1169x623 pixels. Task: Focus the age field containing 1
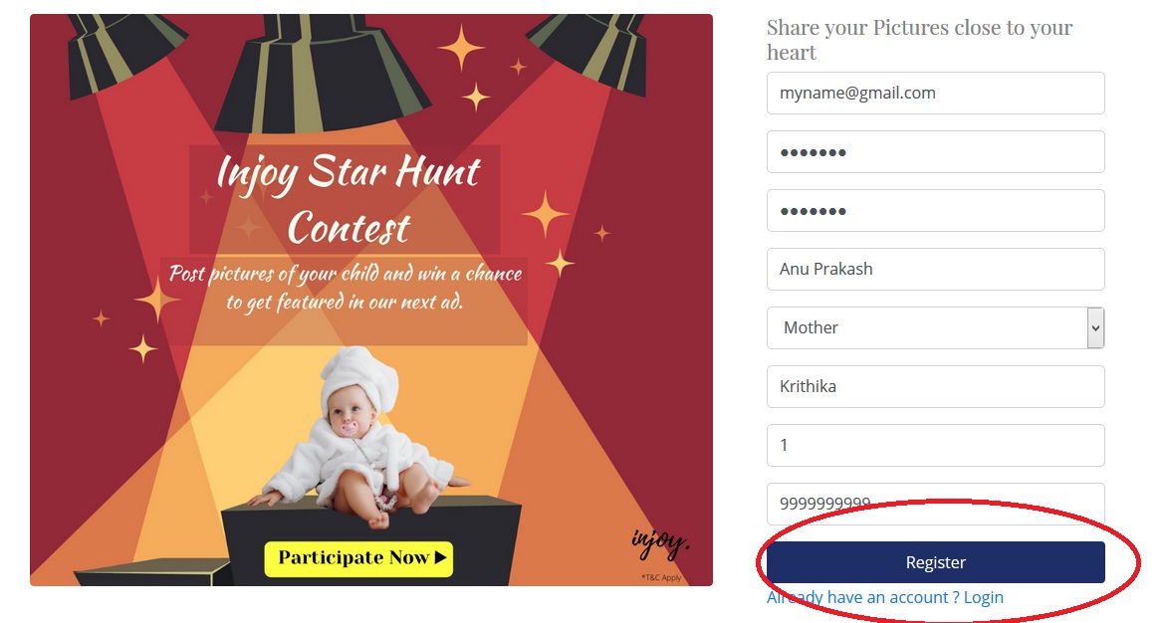[935, 445]
